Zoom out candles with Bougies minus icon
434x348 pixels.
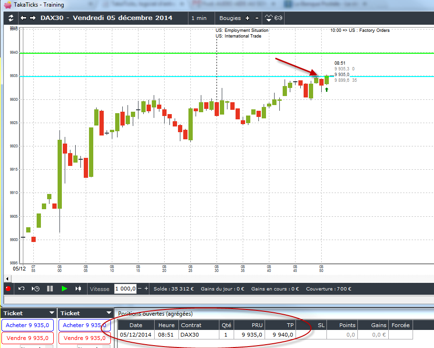click(257, 18)
